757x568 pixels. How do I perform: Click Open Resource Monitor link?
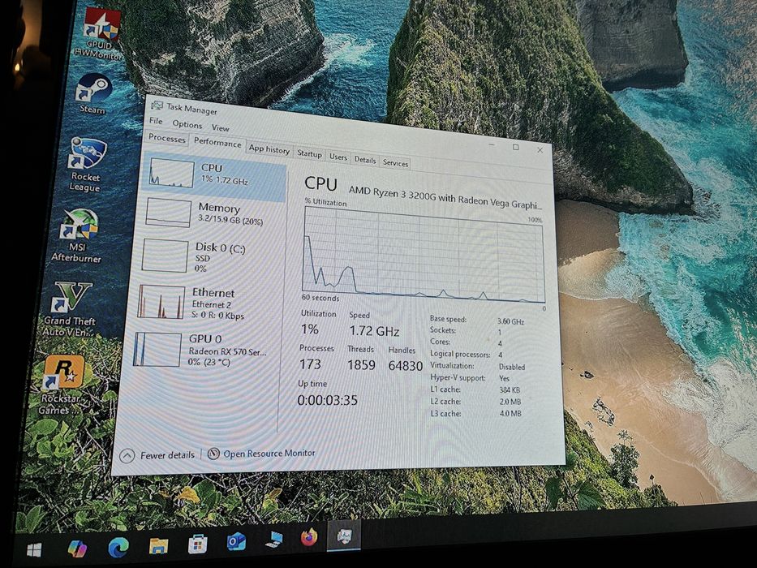tap(269, 453)
